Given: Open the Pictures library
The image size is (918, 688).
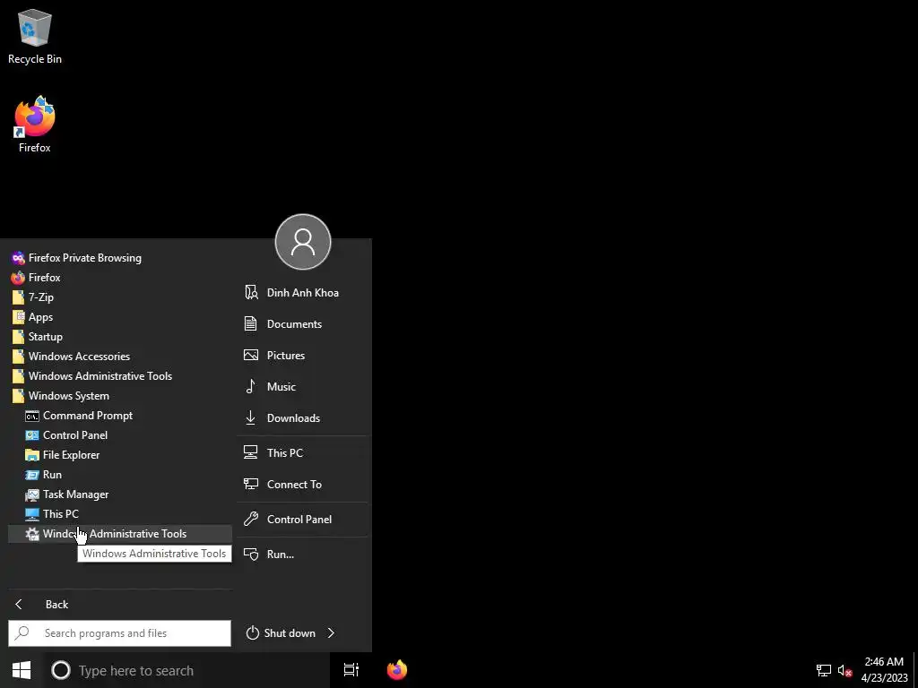Looking at the screenshot, I should pyautogui.click(x=303, y=355).
